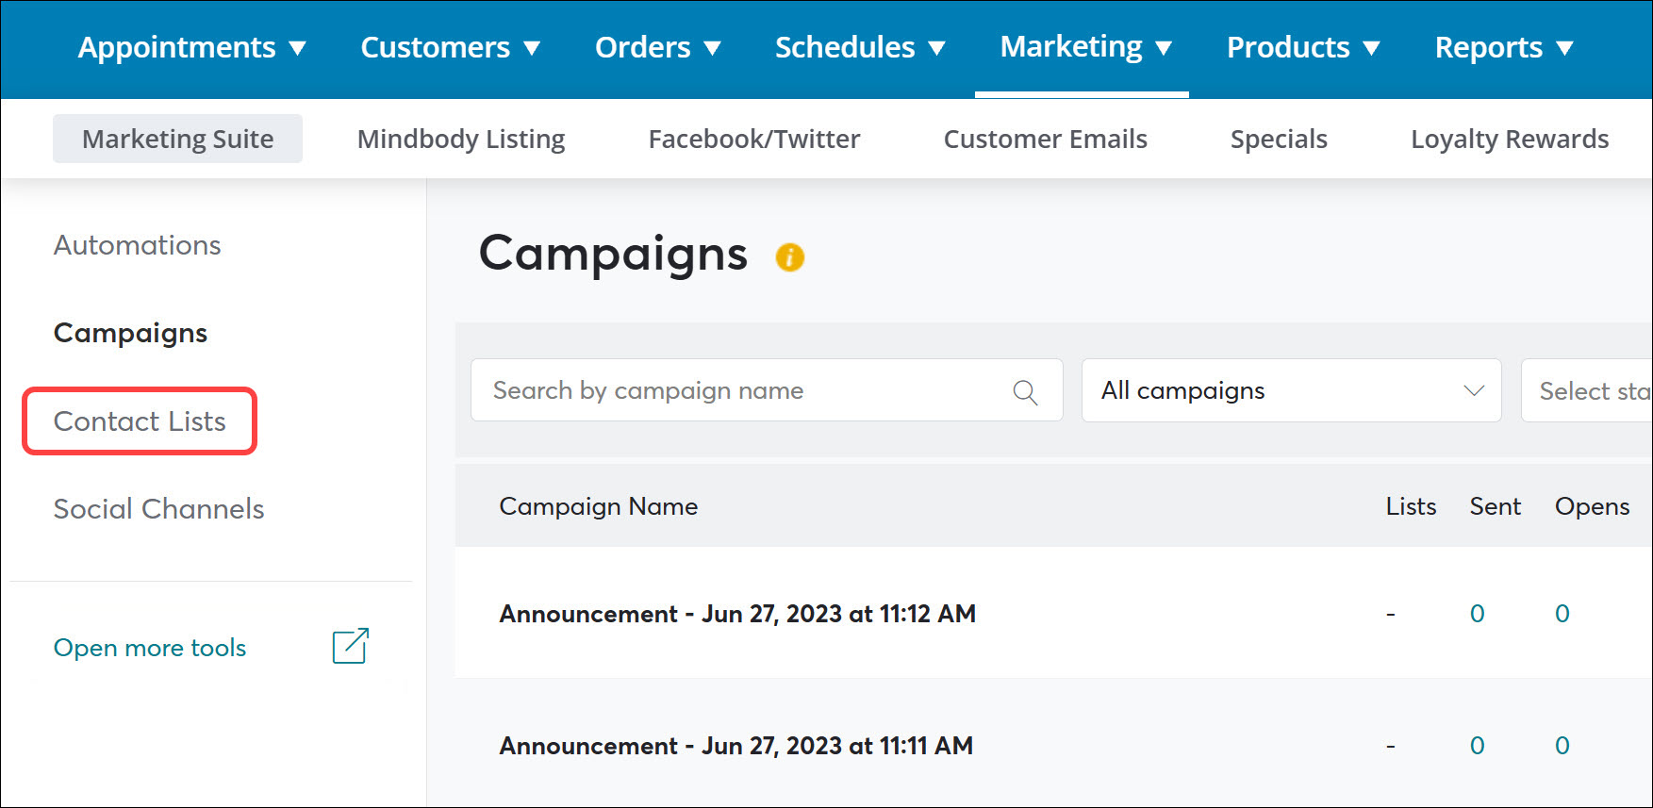
Task: Open the Specials tab
Action: 1279,138
